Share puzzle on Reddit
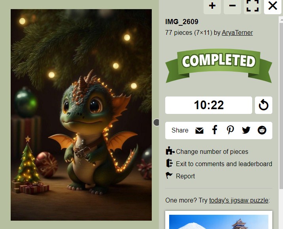This screenshot has height=229, width=283. [x=262, y=130]
